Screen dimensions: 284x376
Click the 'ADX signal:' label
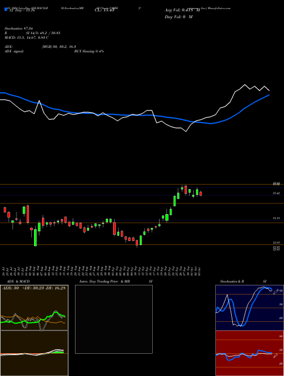tap(14, 51)
